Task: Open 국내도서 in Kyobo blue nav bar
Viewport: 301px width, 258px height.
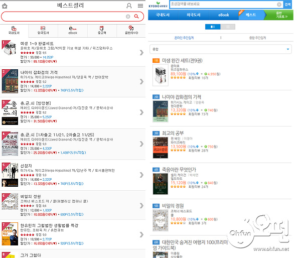Action: coord(163,15)
